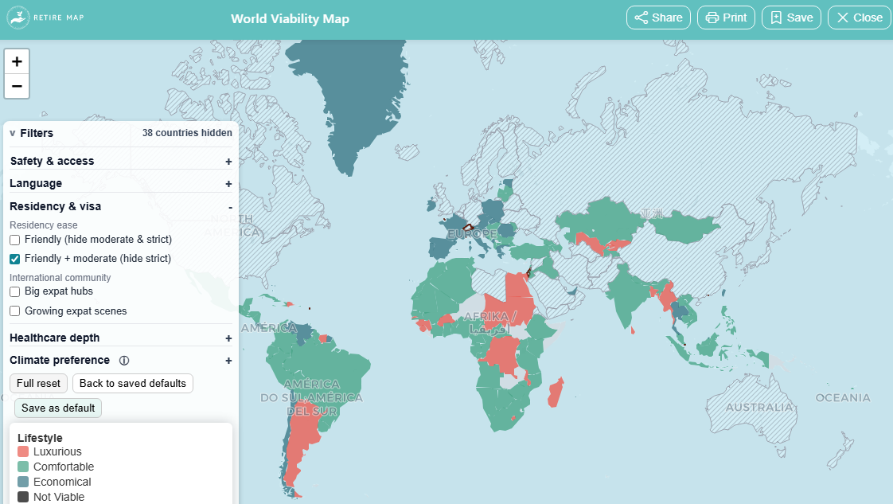Viewport: 893px width, 504px height.
Task: Click the bookmark icon in Save button
Action: (x=776, y=18)
